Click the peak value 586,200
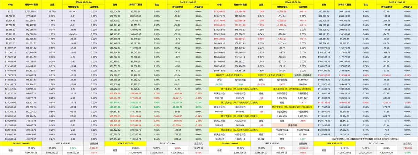Screen dimensions: 418x155 point(303,84)
